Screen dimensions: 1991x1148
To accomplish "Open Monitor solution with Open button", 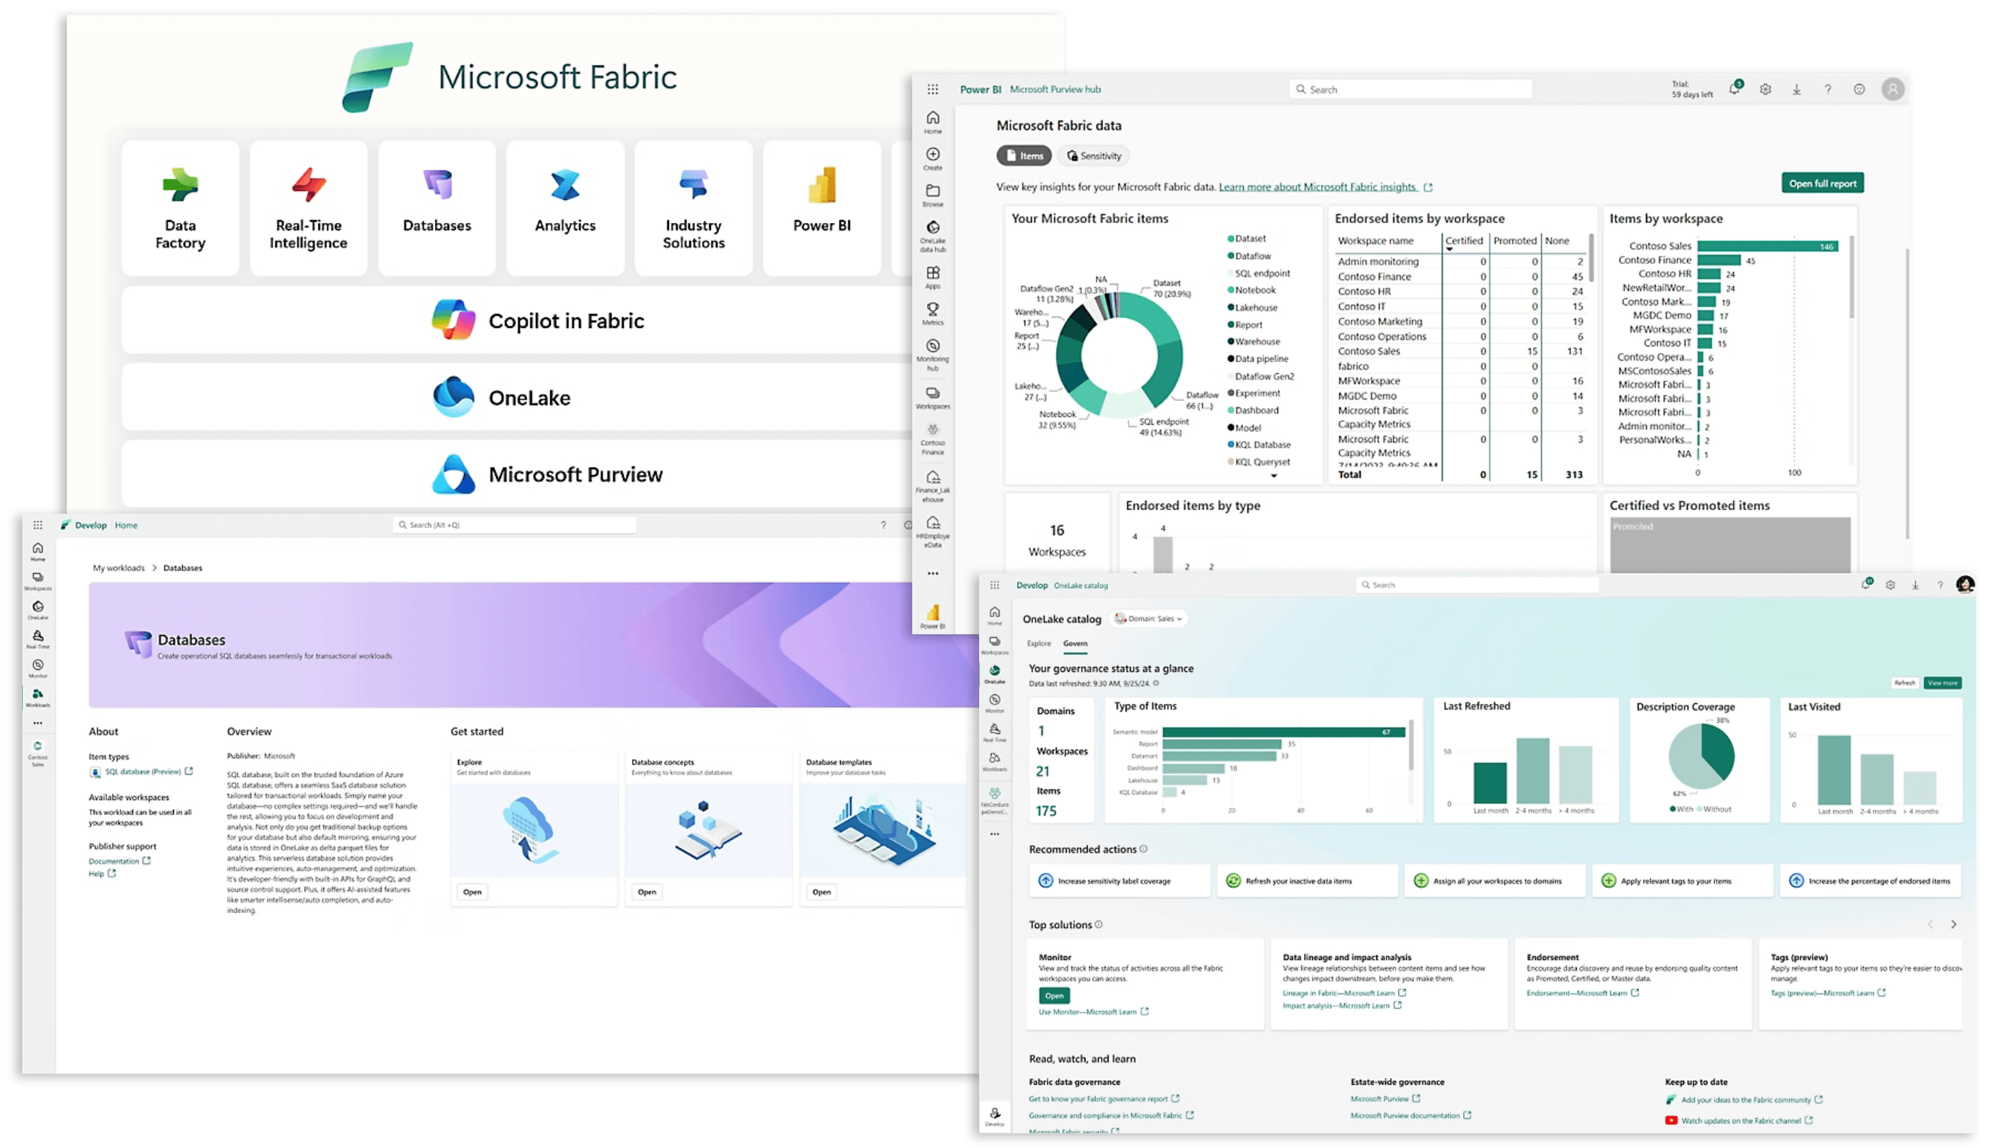I will coord(1053,996).
